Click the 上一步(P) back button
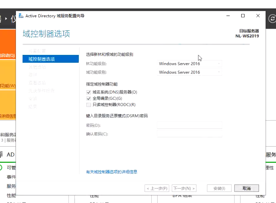This screenshot has height=203, width=276. tap(157, 189)
